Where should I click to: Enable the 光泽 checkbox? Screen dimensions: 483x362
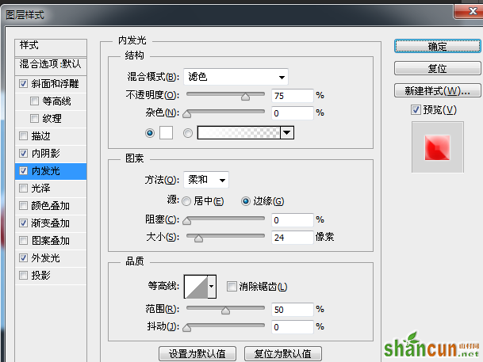pos(23,188)
